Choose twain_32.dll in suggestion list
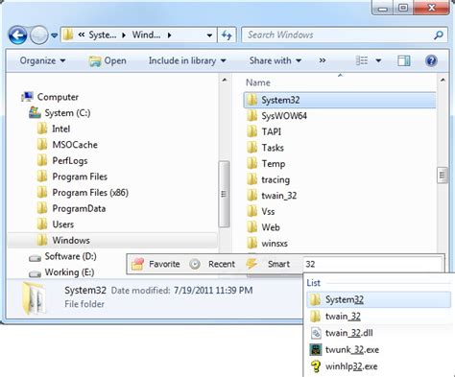 341,333
